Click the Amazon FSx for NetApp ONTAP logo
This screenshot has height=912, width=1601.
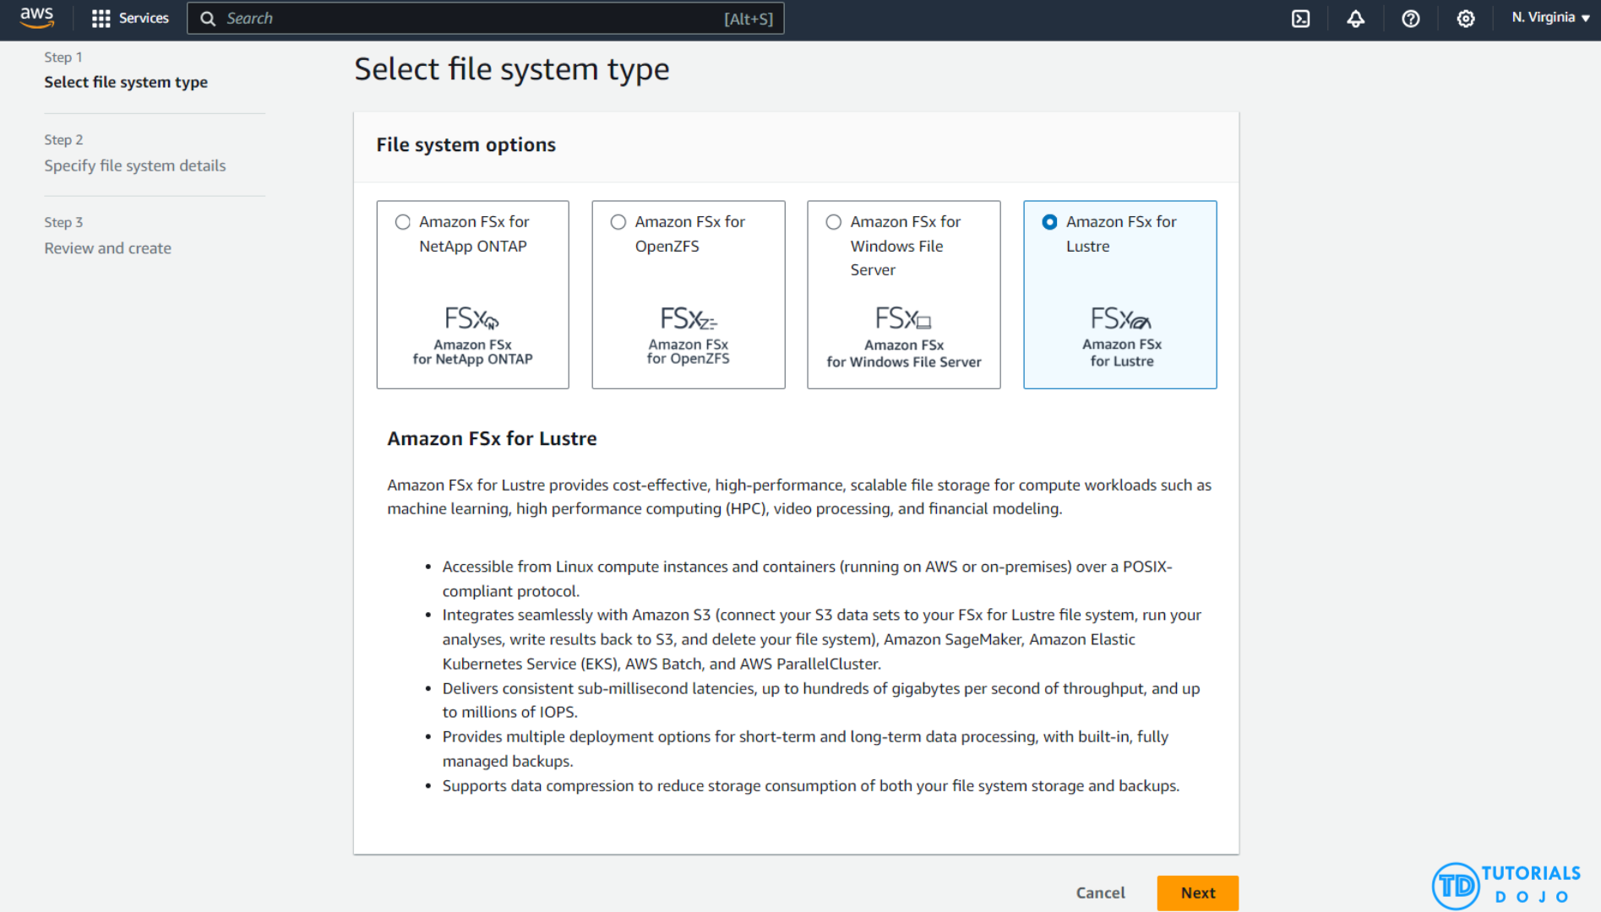(x=471, y=319)
